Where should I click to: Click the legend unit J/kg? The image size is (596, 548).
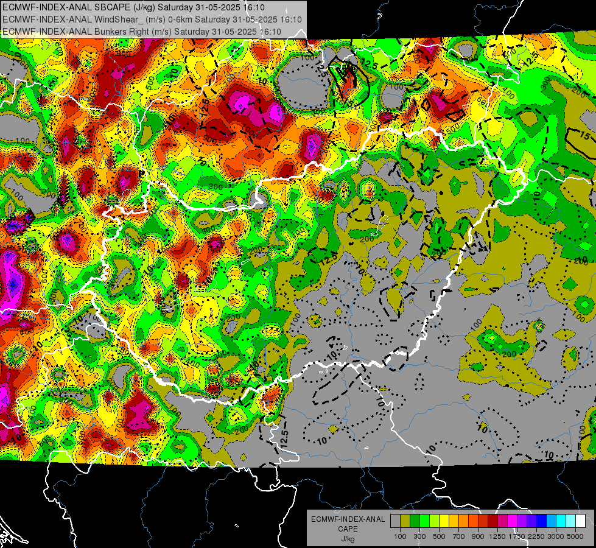348,539
